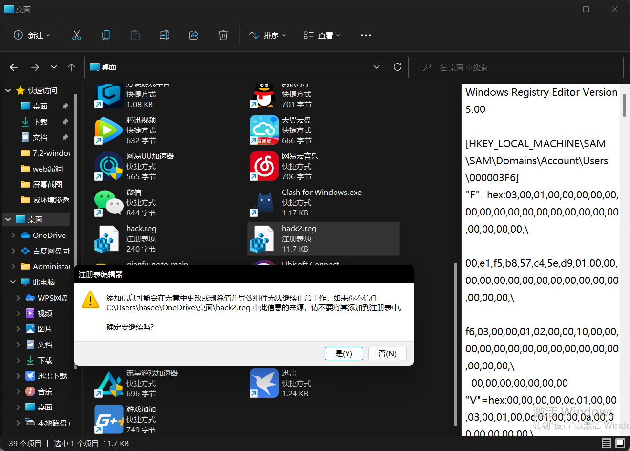Viewport: 630px width, 451px height.
Task: Select the 网易UU加速器 shortcut icon
Action: pyautogui.click(x=108, y=166)
